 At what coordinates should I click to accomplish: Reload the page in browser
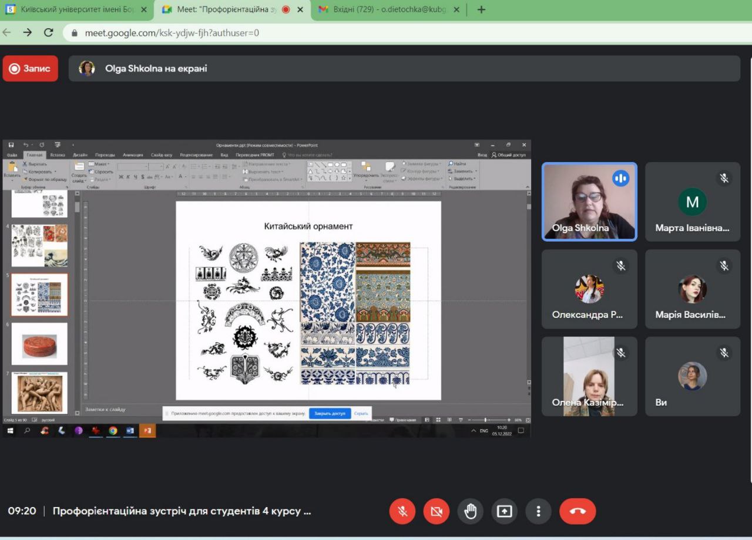tap(49, 33)
